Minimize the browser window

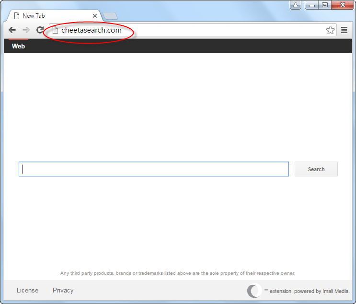coord(312,5)
